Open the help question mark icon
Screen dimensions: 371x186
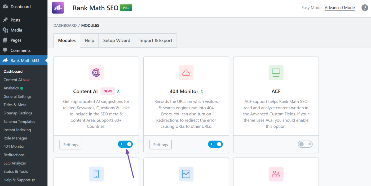pos(365,8)
